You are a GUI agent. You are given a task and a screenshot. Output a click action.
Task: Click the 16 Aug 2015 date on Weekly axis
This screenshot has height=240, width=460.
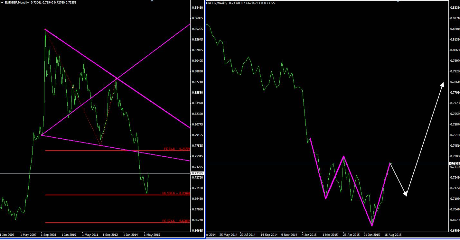click(x=393, y=235)
